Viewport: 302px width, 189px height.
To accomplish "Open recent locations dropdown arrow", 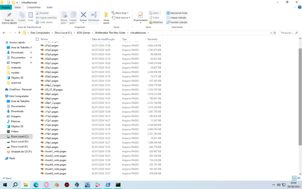I will click(15, 33).
